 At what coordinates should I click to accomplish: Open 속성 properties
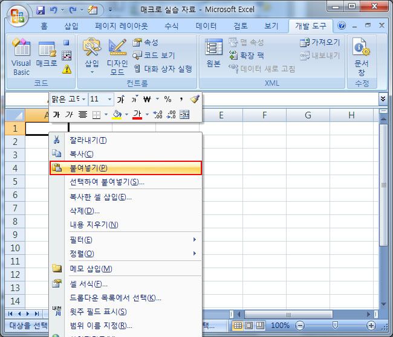click(x=145, y=42)
